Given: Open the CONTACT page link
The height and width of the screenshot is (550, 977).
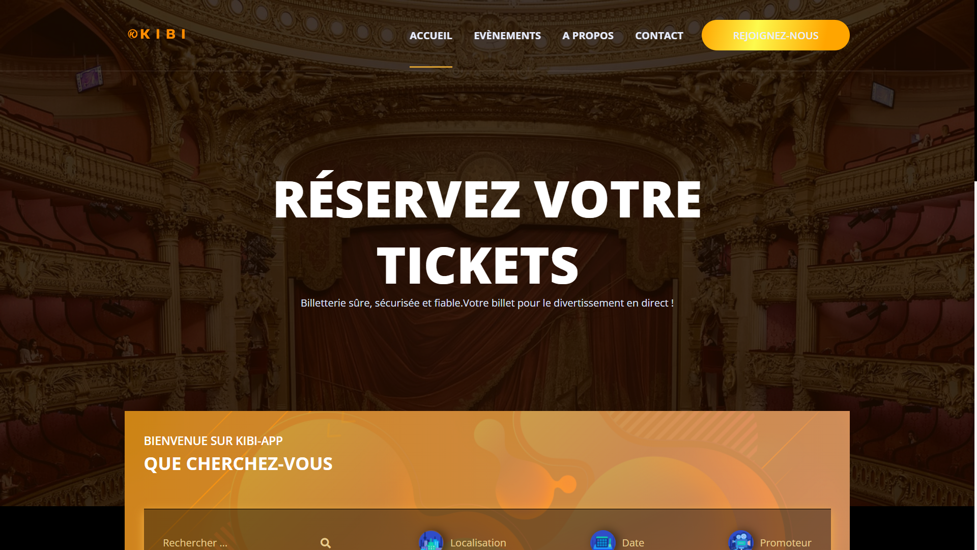Looking at the screenshot, I should [x=659, y=36].
